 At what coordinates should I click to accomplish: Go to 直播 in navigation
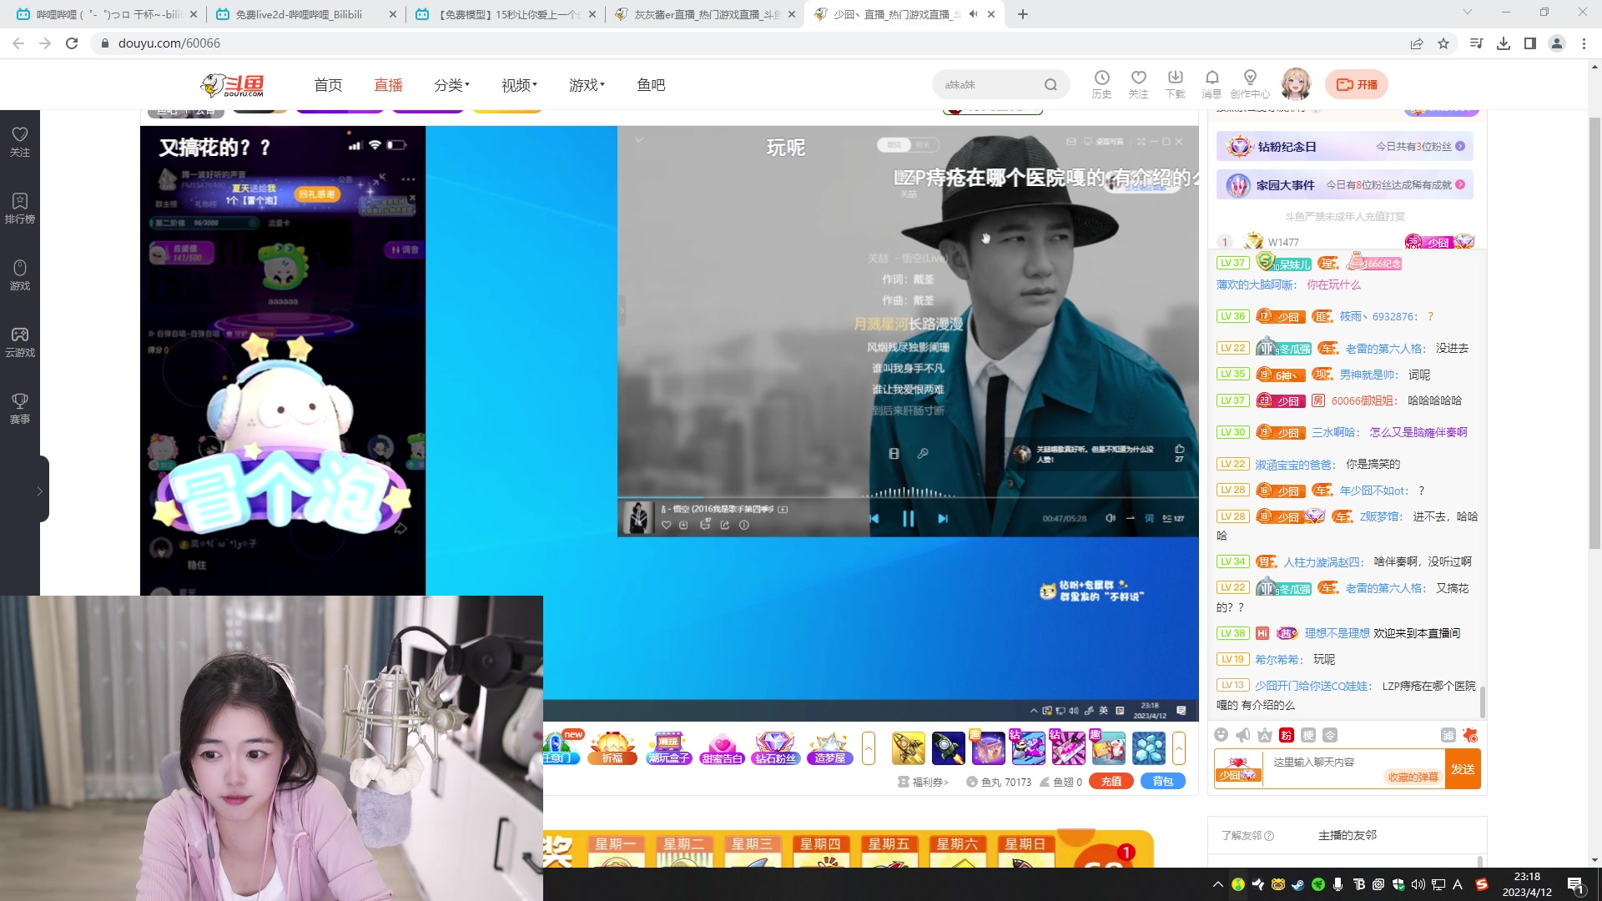tap(388, 85)
